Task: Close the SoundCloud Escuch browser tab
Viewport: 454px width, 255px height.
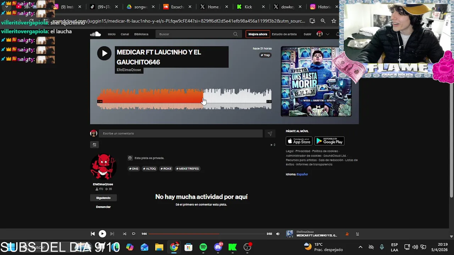Action: click(190, 7)
